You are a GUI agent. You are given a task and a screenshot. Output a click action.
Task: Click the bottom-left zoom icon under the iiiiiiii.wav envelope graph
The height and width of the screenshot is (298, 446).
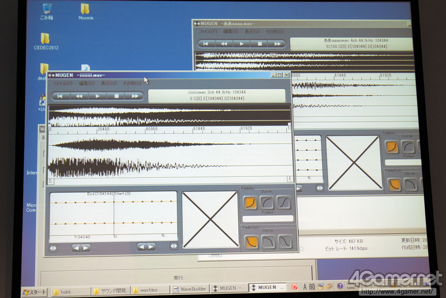53,248
